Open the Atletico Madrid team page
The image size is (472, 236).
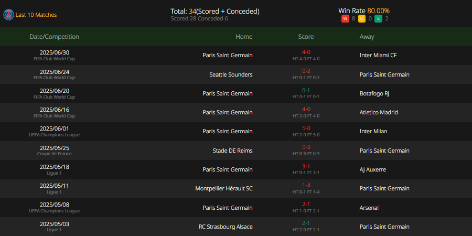[379, 113]
